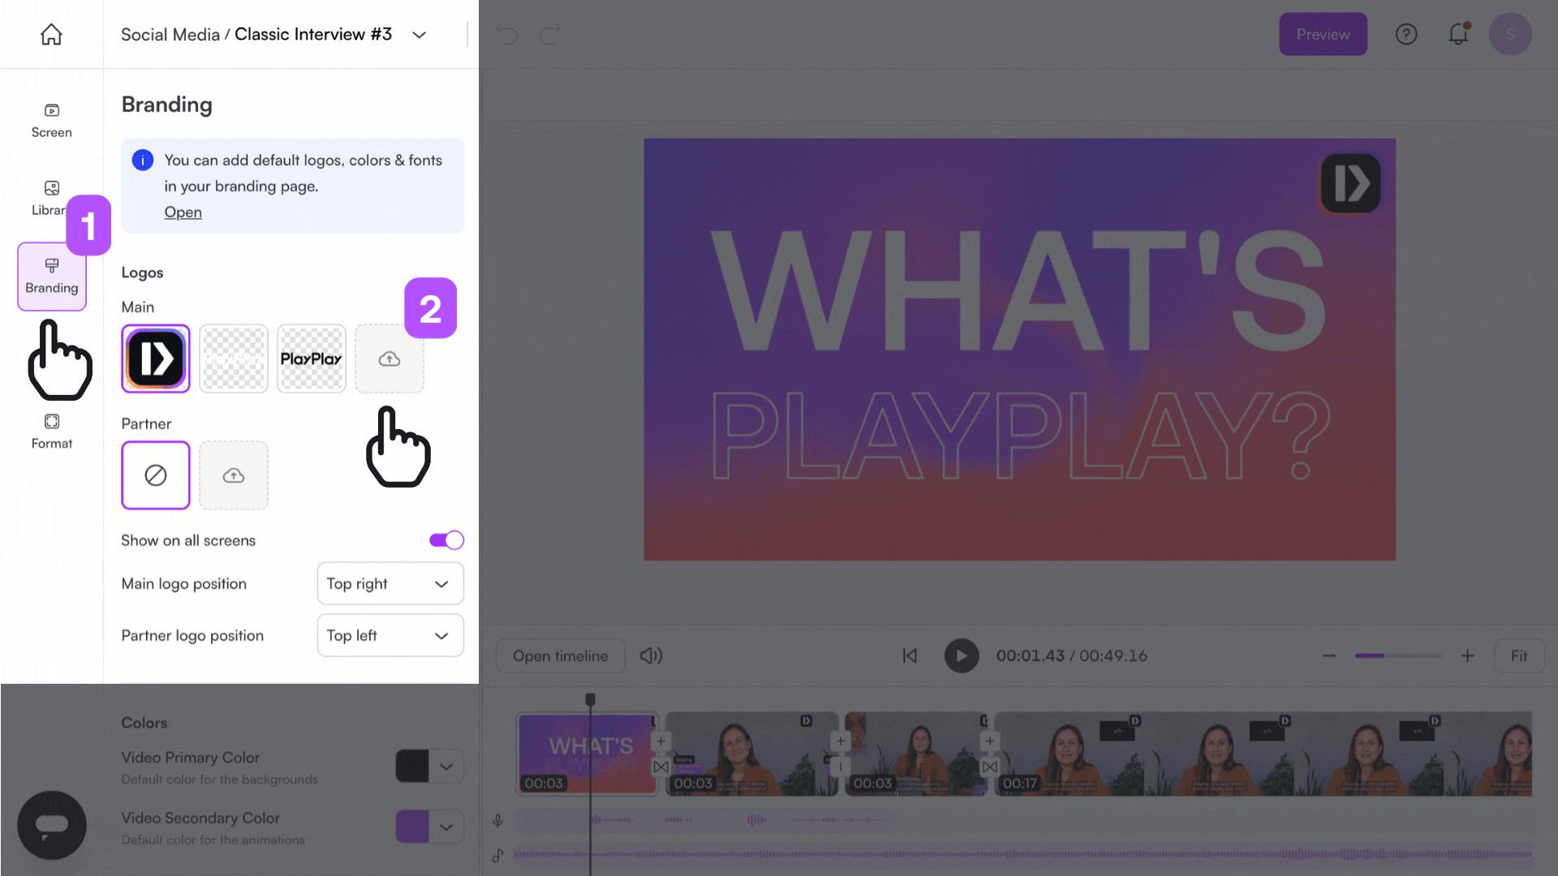The width and height of the screenshot is (1558, 876).
Task: Click the zoom slider bar
Action: [x=1397, y=656]
